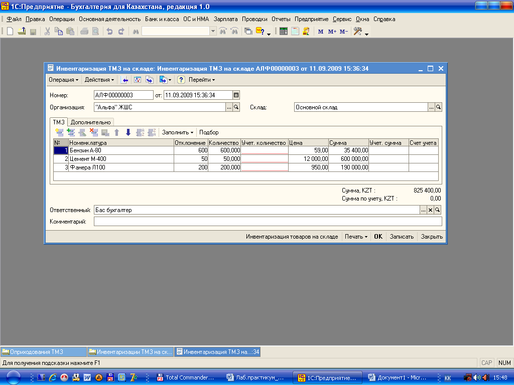514x385 pixels.
Task: Switch to Оприходования ТМЗ window tab
Action: tap(44, 352)
